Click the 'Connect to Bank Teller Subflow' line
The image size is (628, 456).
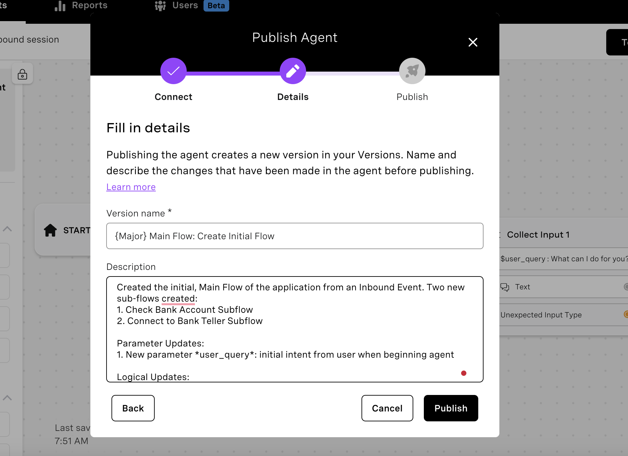190,321
